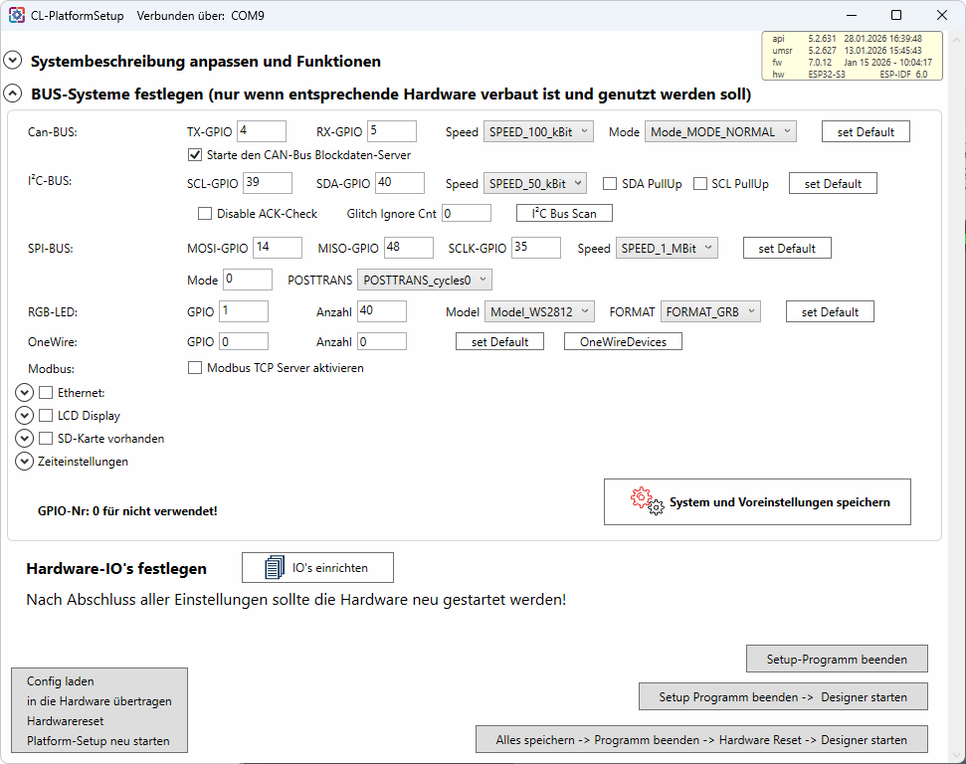The width and height of the screenshot is (966, 764).
Task: Expand the SD-Karte vorhanden chevron
Action: coord(25,439)
